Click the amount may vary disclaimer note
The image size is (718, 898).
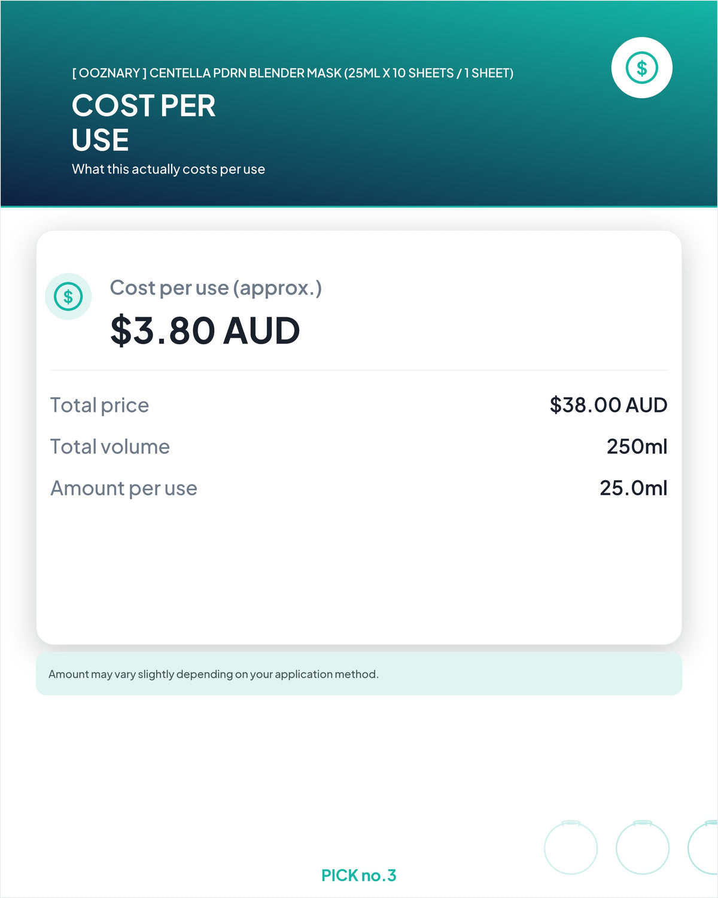coord(359,674)
